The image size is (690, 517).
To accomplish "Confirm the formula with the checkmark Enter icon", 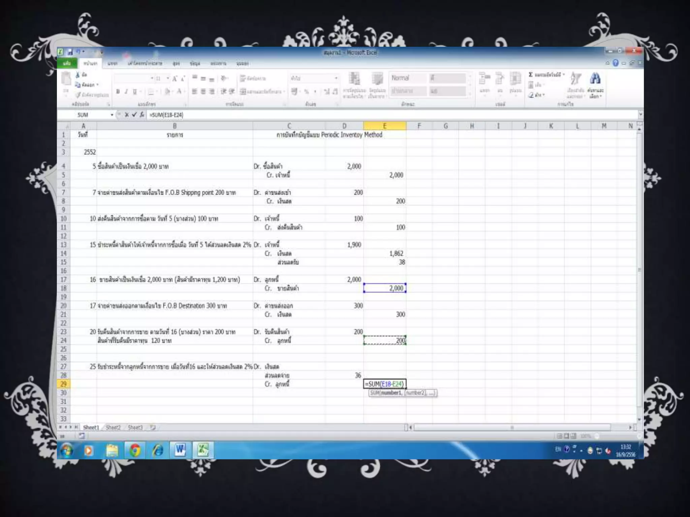I will coord(134,115).
